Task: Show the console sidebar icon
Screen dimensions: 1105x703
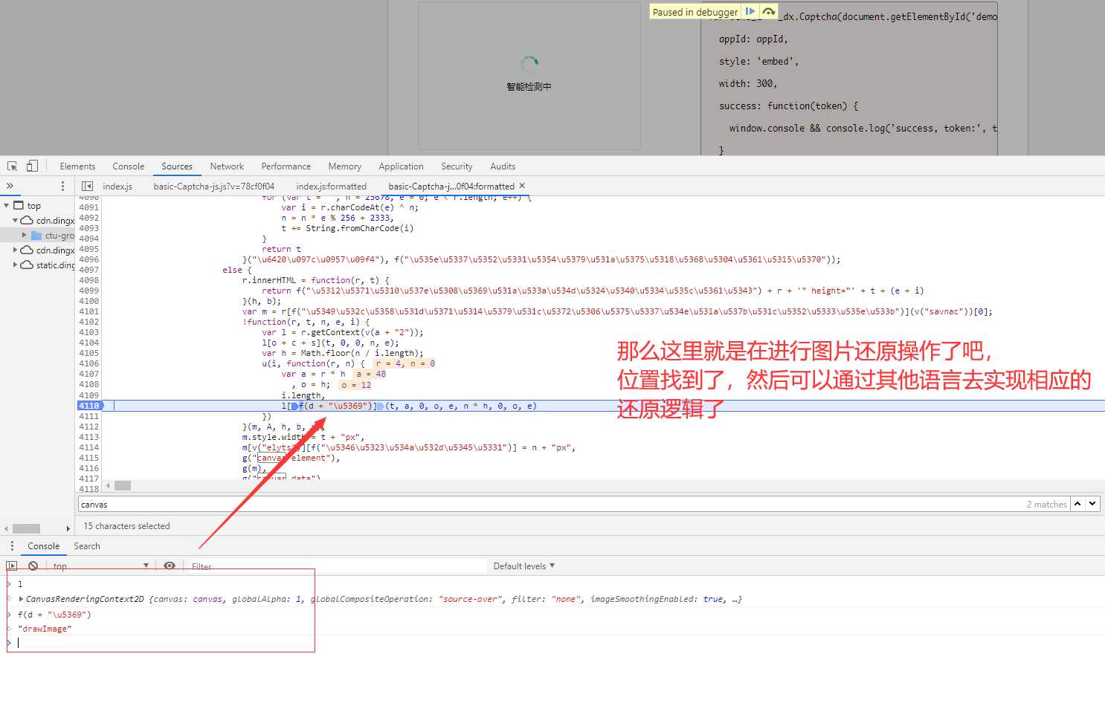Action: (x=11, y=566)
